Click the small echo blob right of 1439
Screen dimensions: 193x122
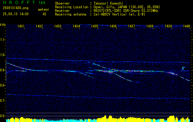click(183, 68)
